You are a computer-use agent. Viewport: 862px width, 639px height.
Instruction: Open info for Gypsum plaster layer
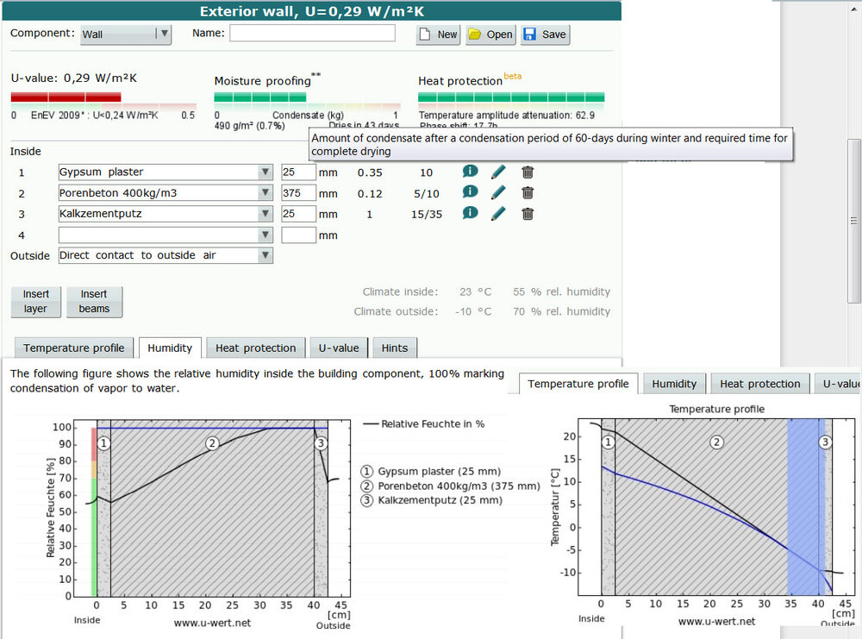(x=470, y=172)
